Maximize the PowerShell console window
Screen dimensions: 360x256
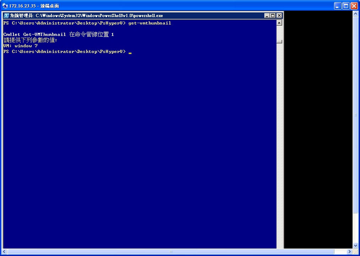273,16
